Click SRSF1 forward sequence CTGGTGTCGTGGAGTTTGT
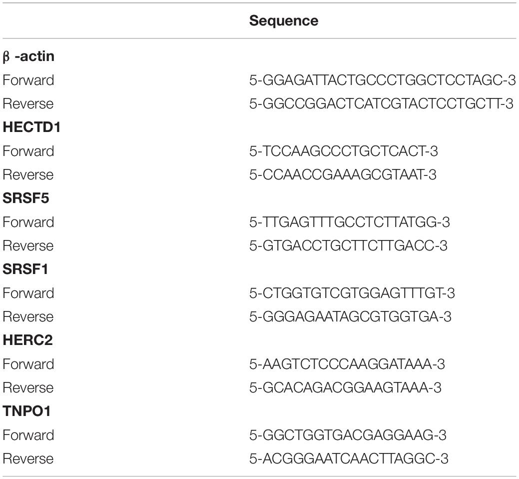This screenshot has height=479, width=519. point(352,293)
